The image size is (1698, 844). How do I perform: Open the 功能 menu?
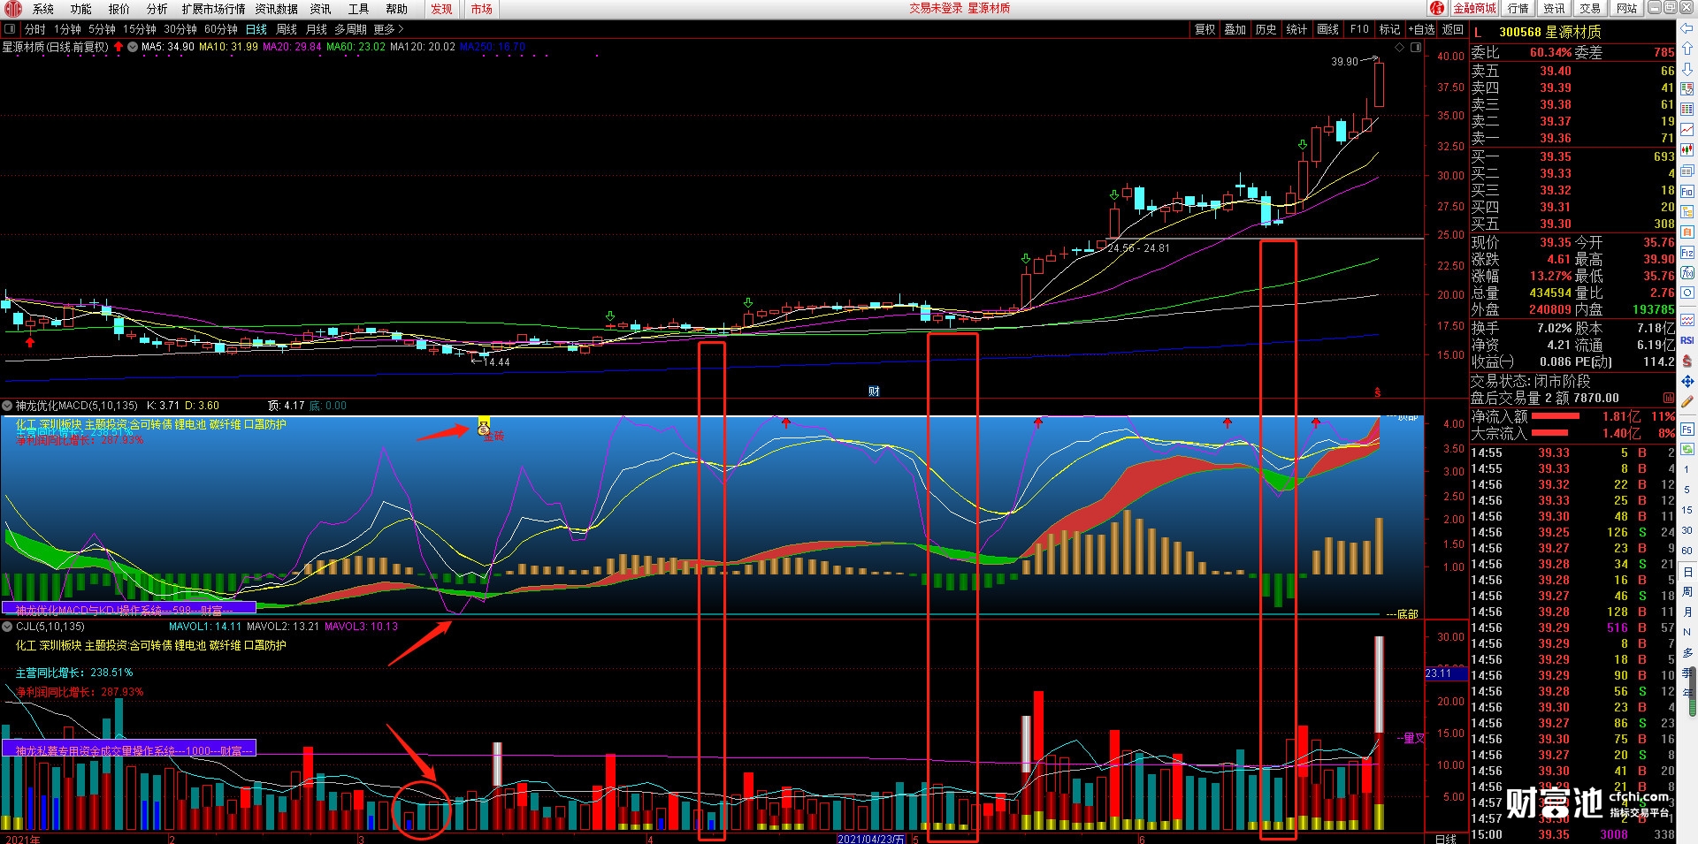click(x=81, y=9)
